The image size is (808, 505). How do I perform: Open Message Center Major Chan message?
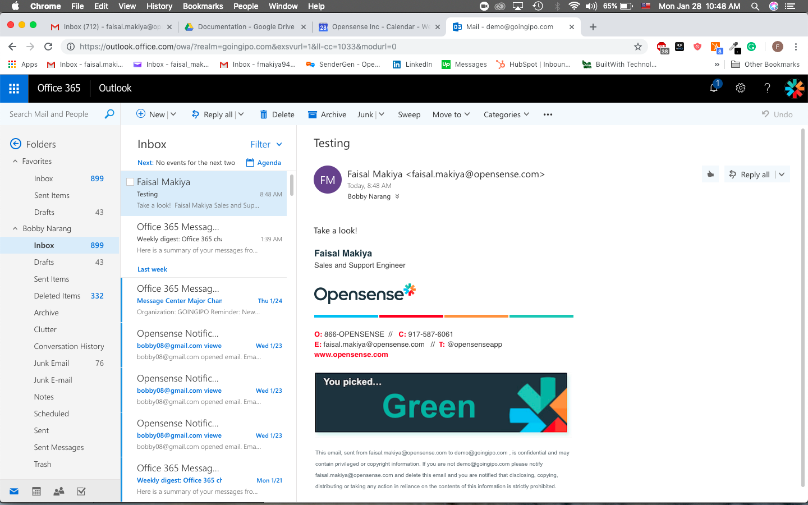click(204, 300)
